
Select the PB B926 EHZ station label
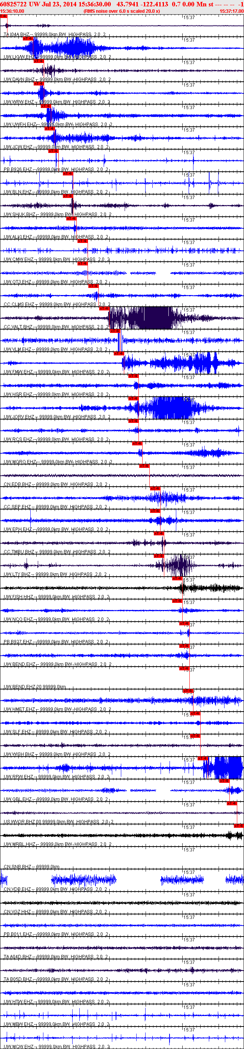(56, 169)
